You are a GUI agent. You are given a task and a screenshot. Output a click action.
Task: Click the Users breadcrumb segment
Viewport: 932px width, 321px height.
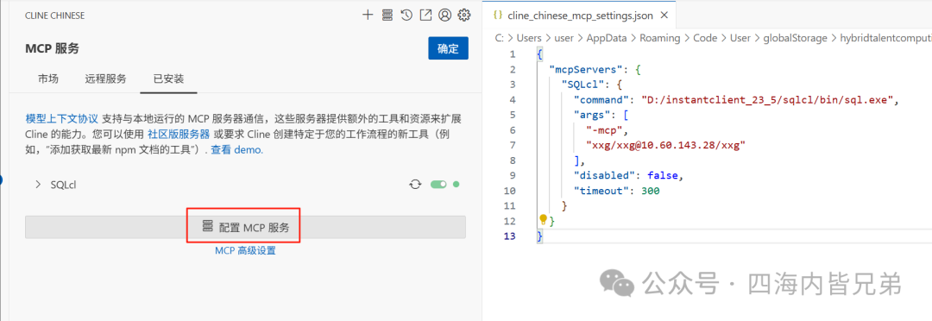point(529,38)
